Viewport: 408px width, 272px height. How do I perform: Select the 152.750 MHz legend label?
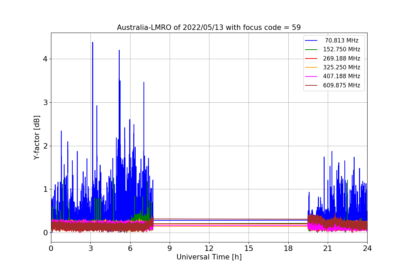(x=342, y=49)
